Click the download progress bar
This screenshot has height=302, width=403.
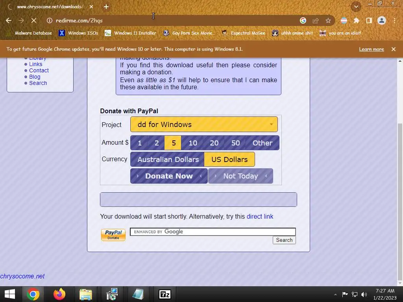click(x=198, y=199)
